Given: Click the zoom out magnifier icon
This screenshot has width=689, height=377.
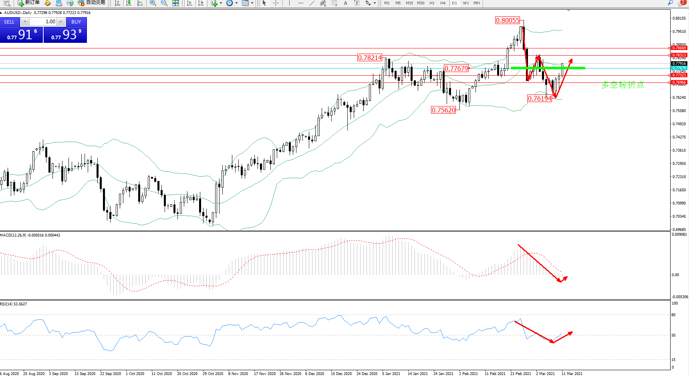Looking at the screenshot, I should point(164,3).
